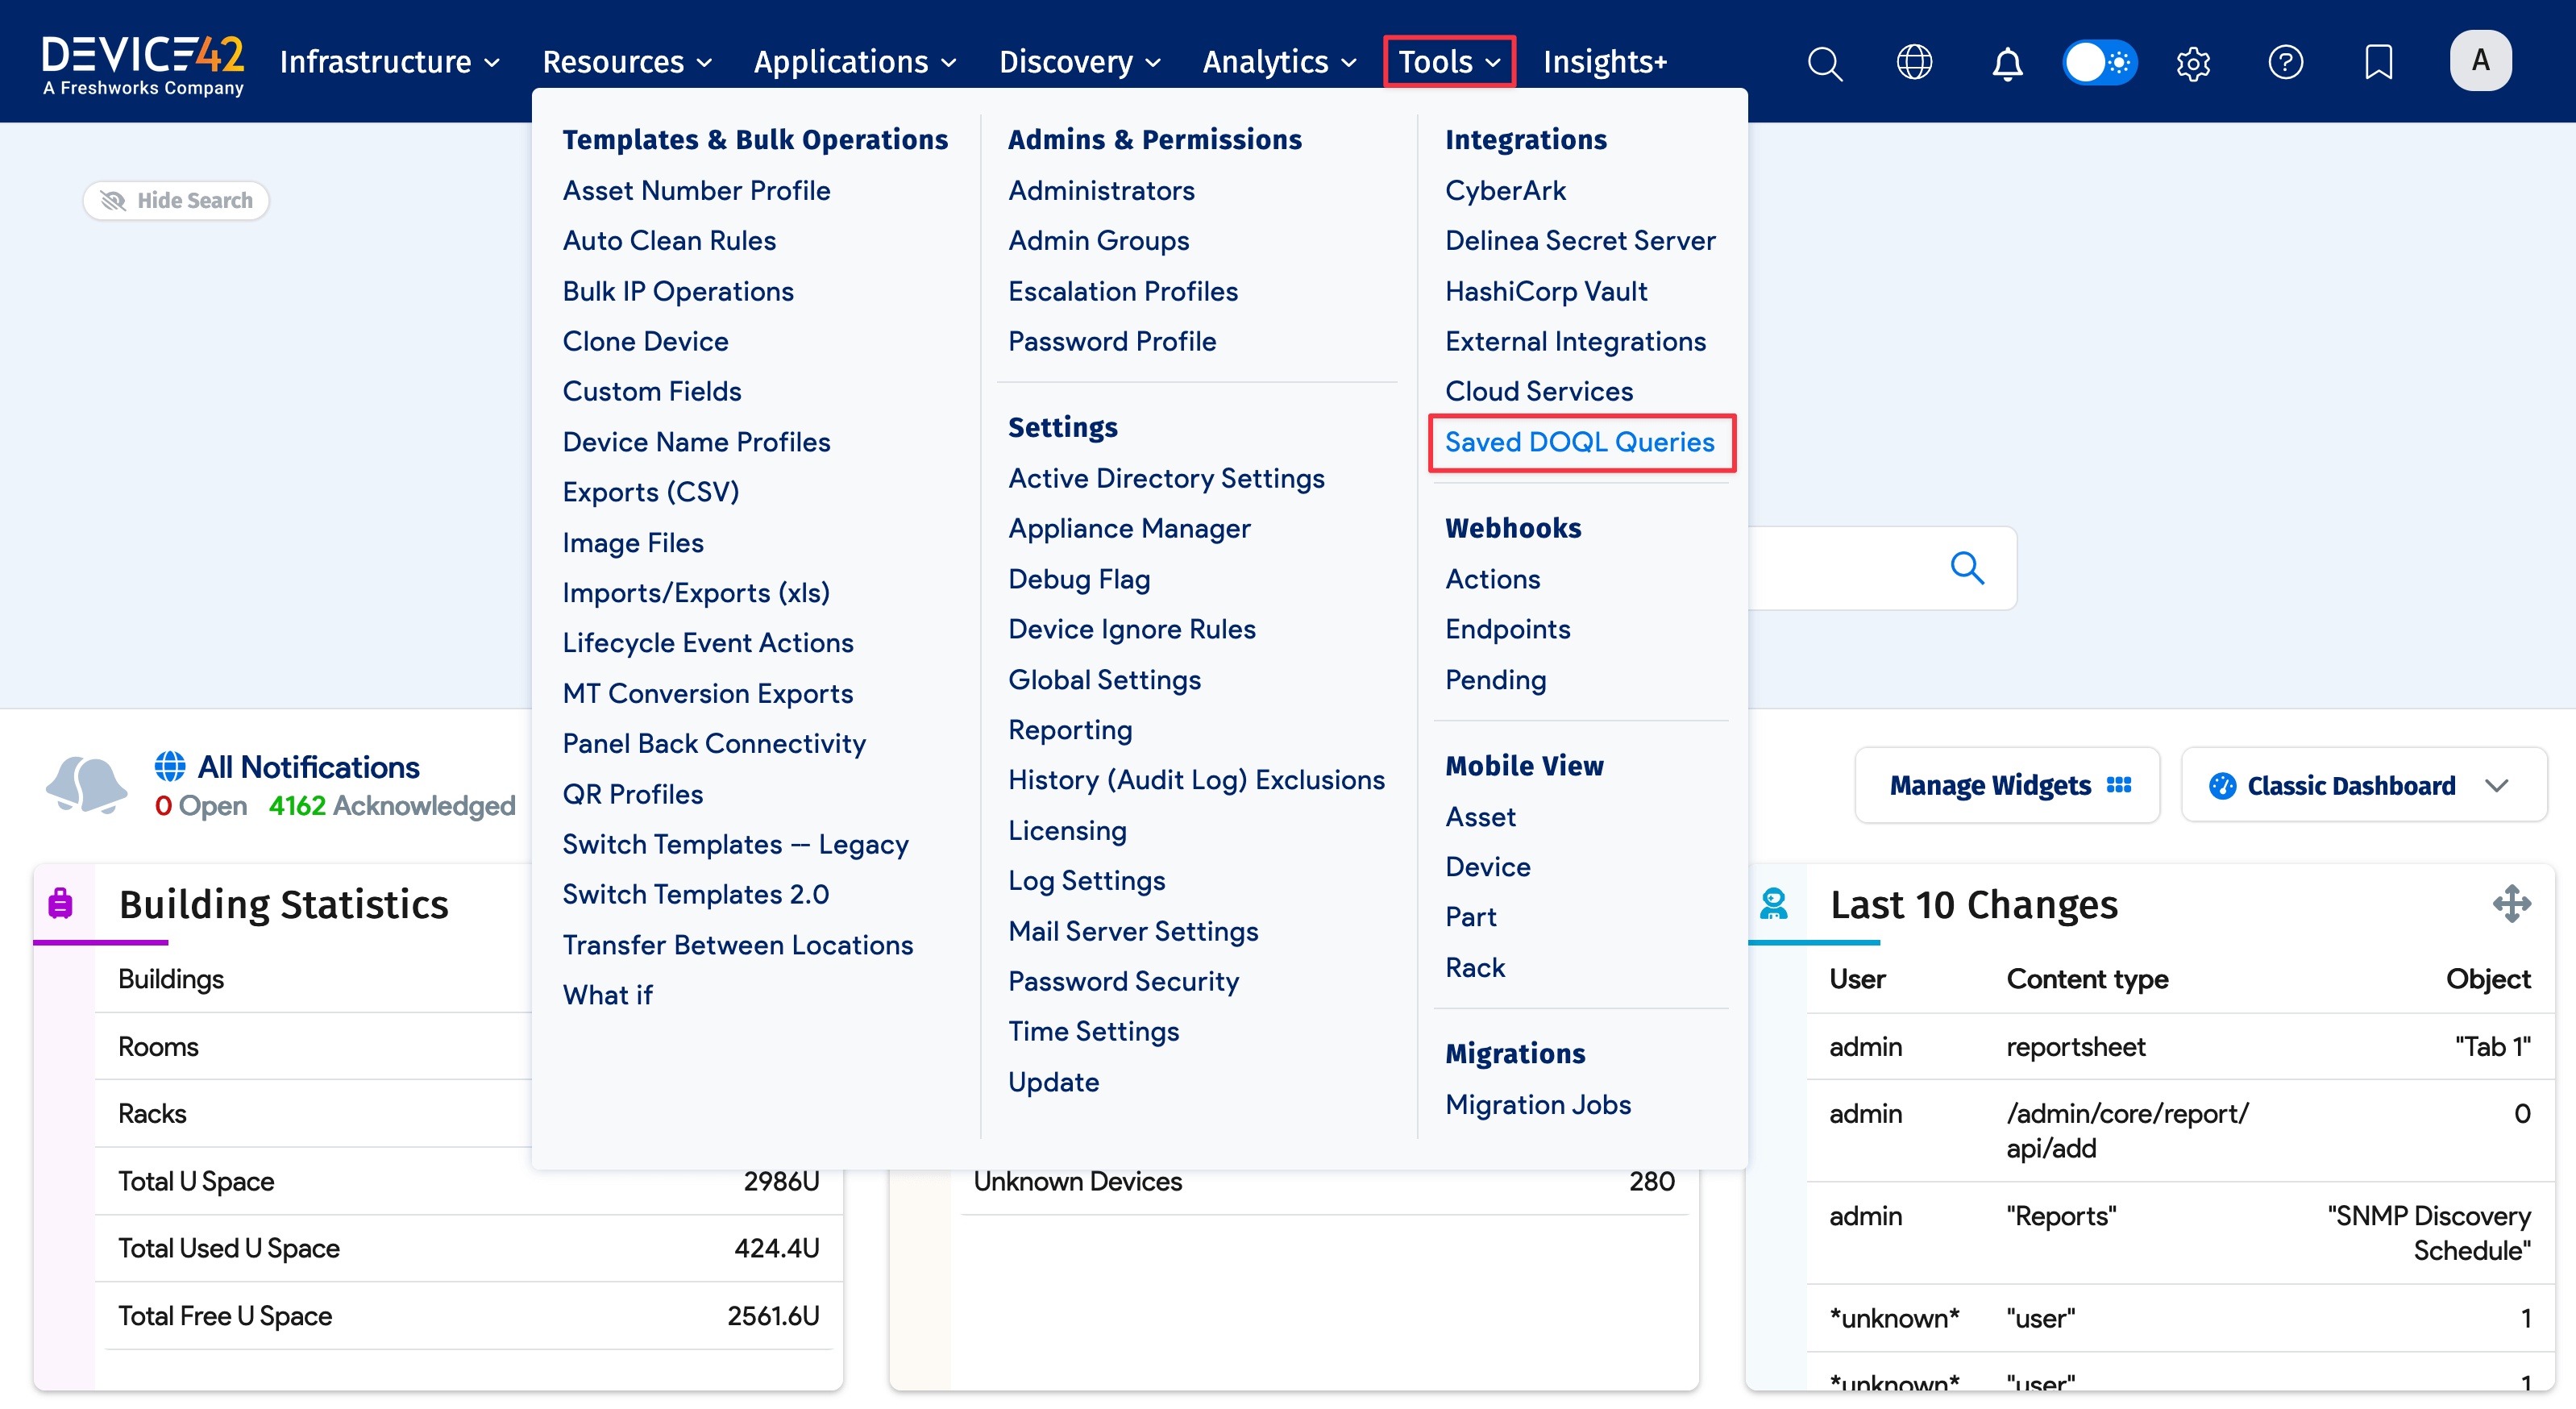
Task: Click the global search magnifier icon
Action: 1824,63
